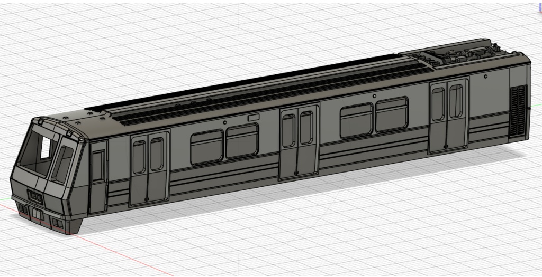
Task: Select the double passenger door nearest the cab
Action: click(x=149, y=168)
